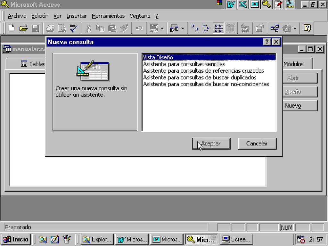Click the Save diskette icon
This screenshot has width=328, height=246.
pos(35,28)
